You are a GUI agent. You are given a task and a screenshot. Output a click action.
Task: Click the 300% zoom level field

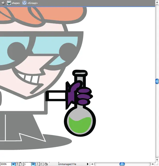click(6, 164)
